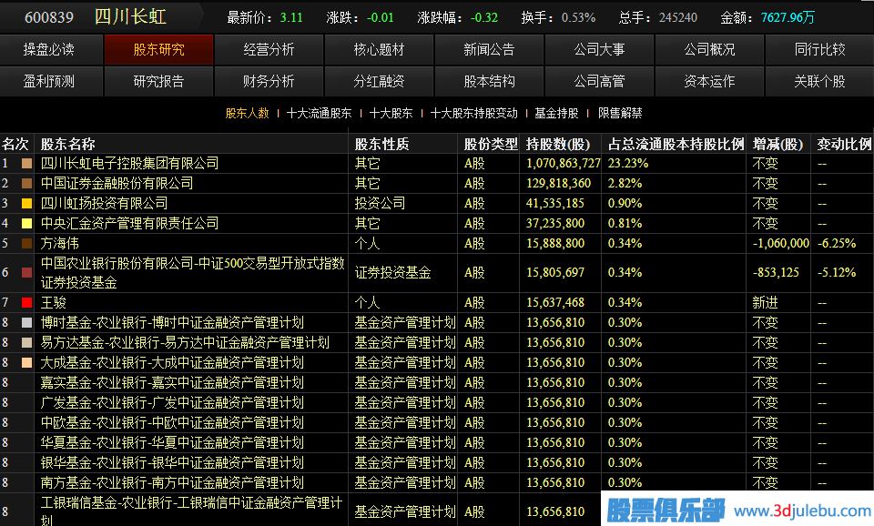Screen dimensions: 874x526
Task: Open 同行比较 tab
Action: point(820,49)
